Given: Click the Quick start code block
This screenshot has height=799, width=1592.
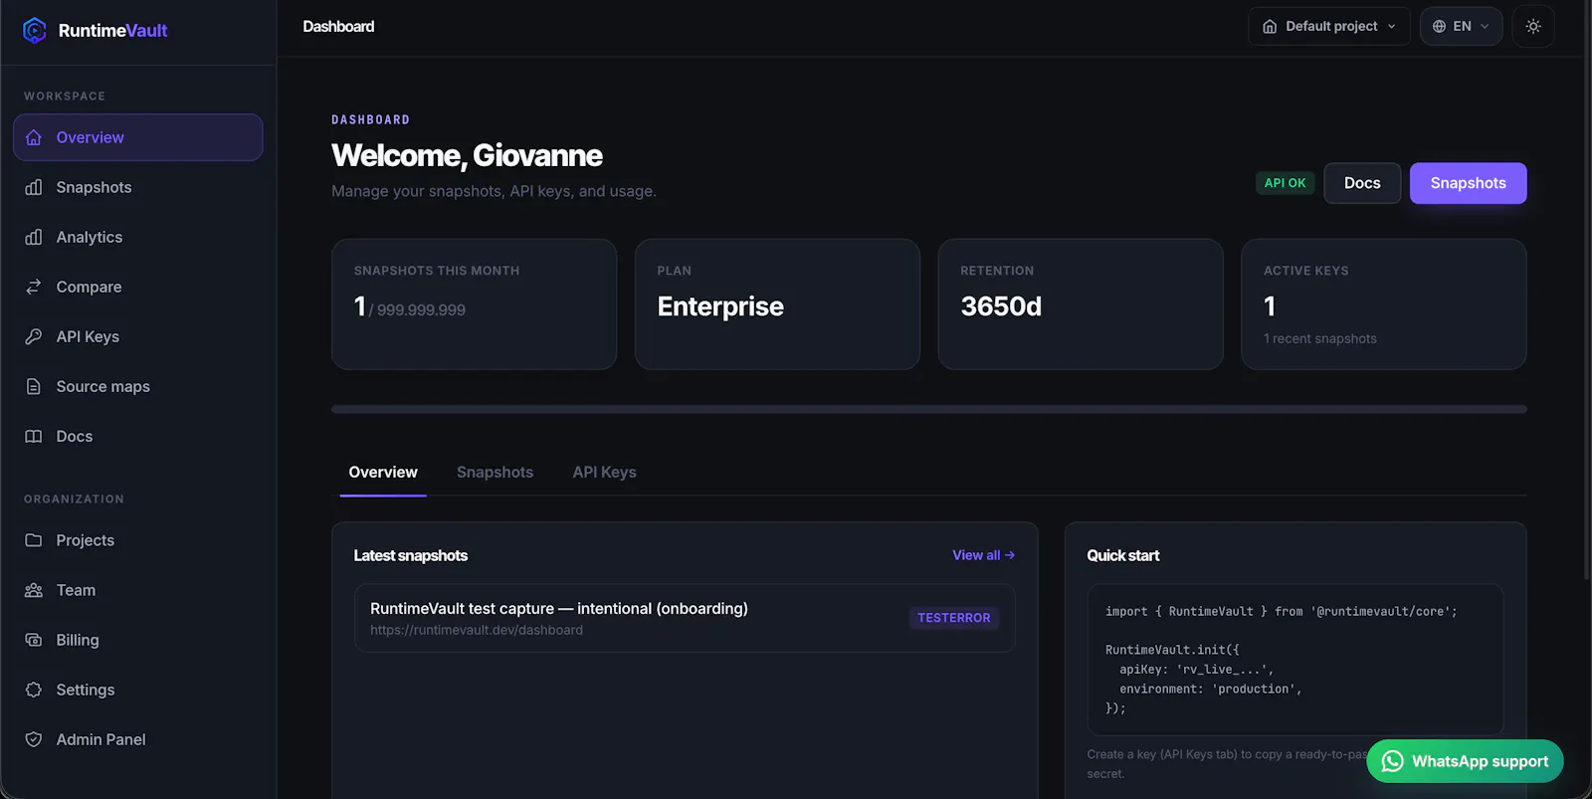Looking at the screenshot, I should (1294, 660).
